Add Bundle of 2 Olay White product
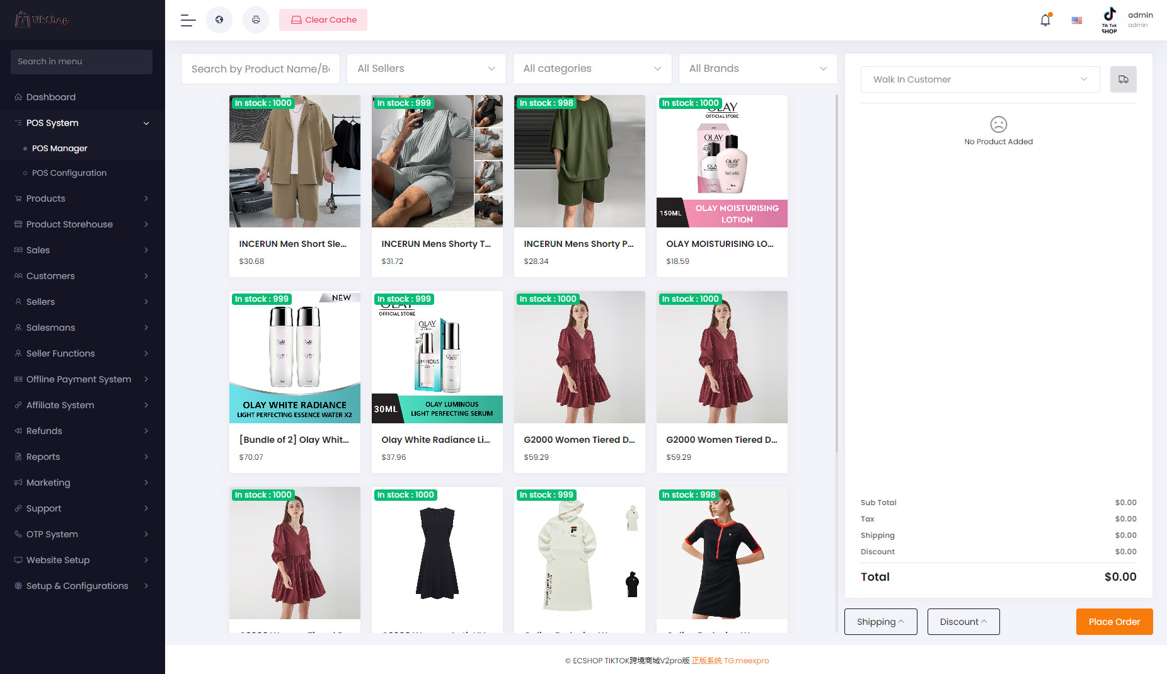 click(295, 382)
